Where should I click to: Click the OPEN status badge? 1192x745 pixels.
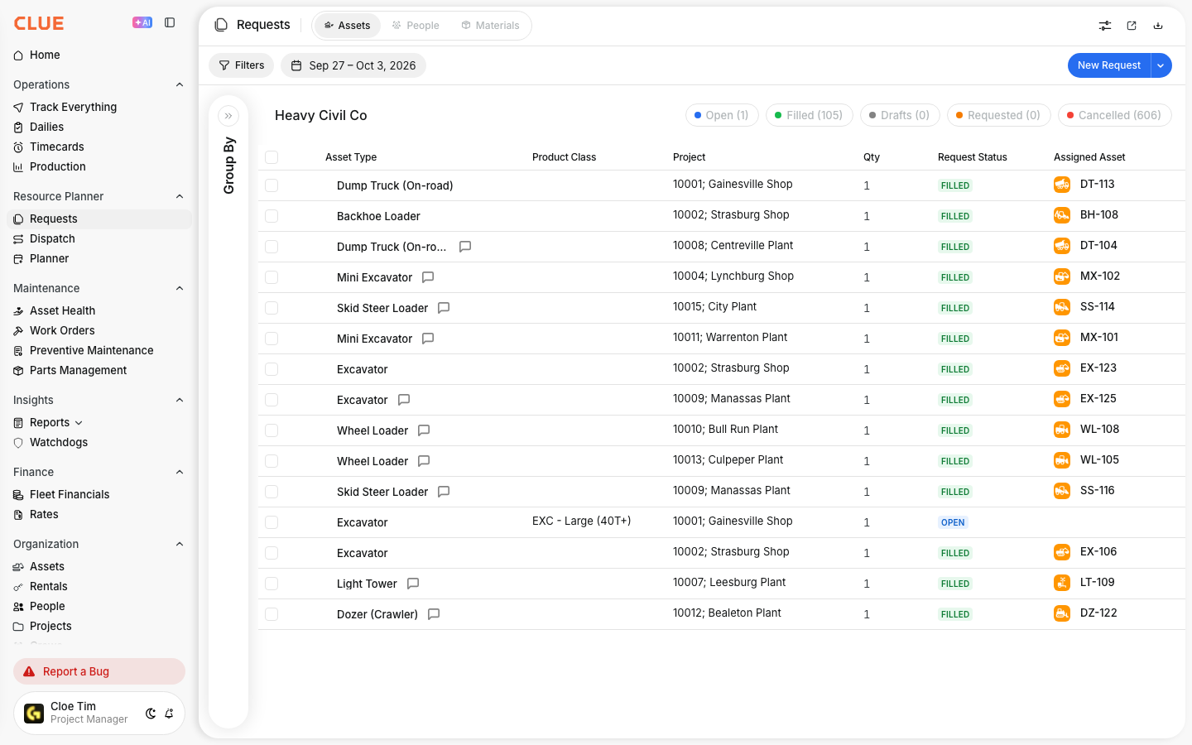(x=953, y=522)
